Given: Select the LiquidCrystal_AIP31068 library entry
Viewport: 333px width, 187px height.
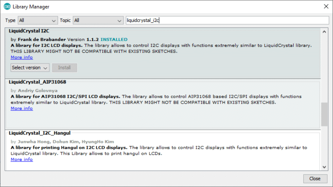Looking at the screenshot, I should [x=160, y=118].
